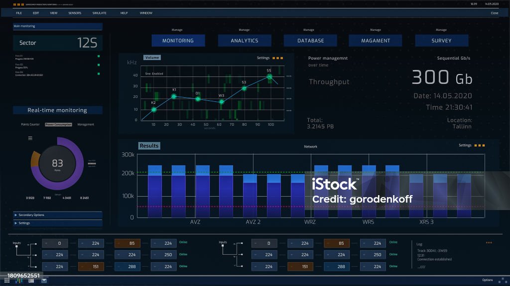This screenshot has height=286, width=510.
Task: Click Real-time monitoring header
Action: tap(58, 110)
